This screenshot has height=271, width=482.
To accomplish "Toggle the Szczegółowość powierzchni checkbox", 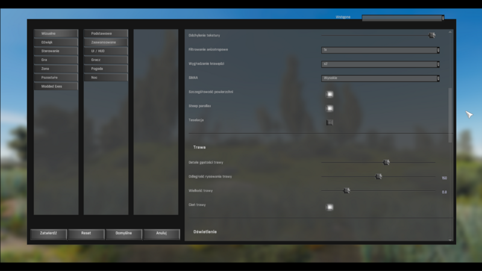I will [330, 94].
